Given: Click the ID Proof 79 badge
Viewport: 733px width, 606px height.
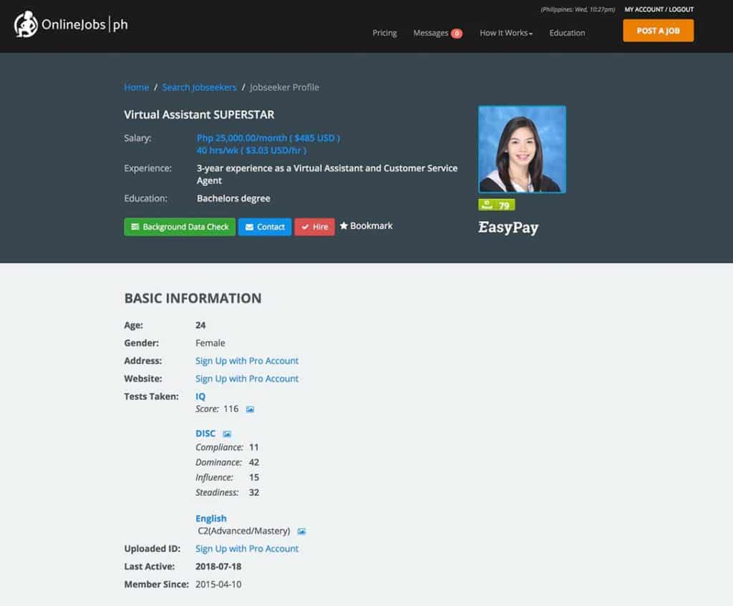Looking at the screenshot, I should tap(496, 205).
